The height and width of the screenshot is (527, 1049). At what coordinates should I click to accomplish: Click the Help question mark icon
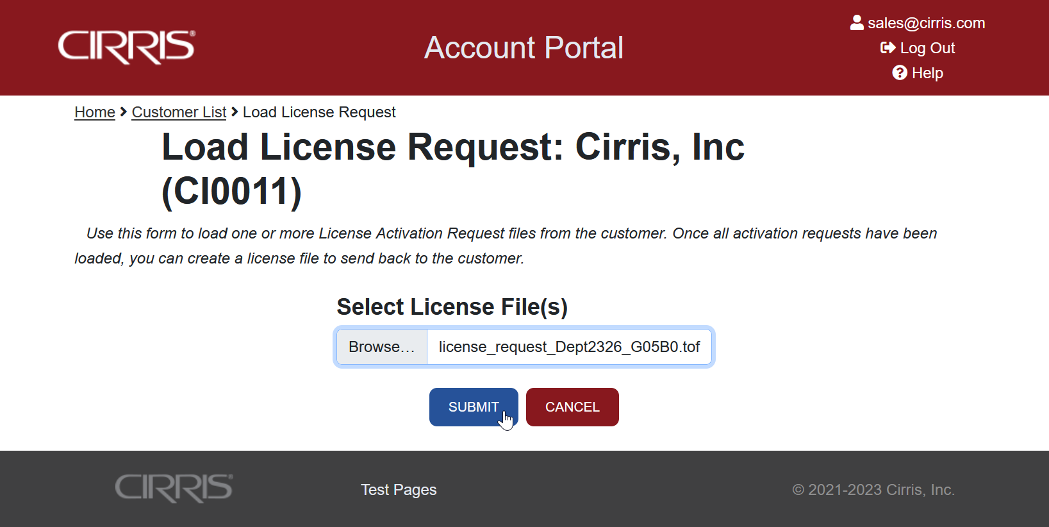point(900,73)
